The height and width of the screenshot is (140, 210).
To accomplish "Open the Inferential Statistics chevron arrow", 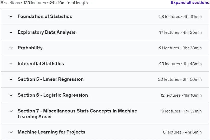I will pyautogui.click(x=11, y=64).
